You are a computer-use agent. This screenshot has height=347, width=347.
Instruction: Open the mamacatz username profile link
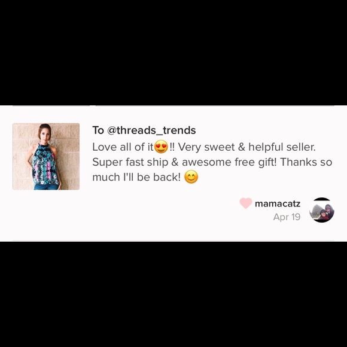(x=278, y=203)
